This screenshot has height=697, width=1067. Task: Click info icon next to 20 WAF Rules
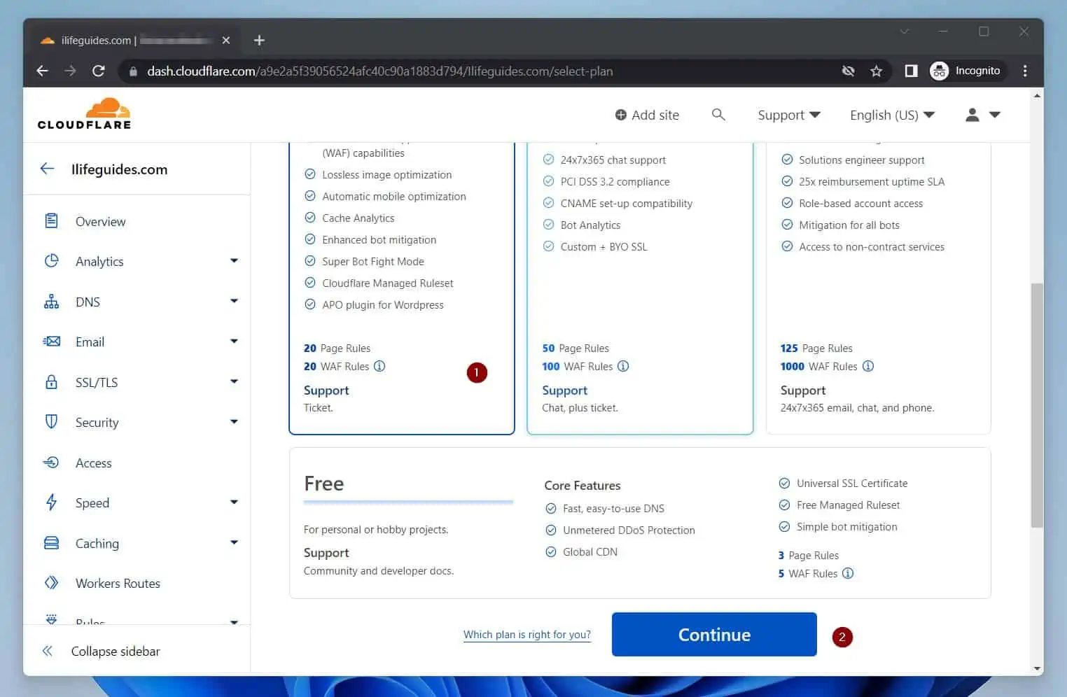click(379, 366)
